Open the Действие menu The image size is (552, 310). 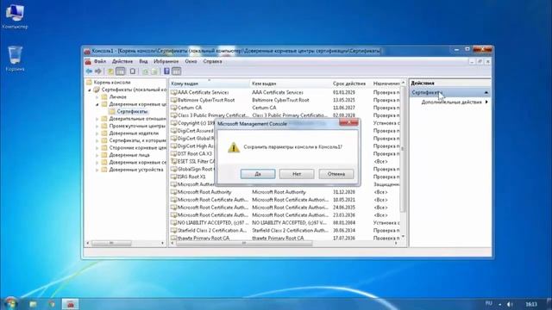coord(122,61)
